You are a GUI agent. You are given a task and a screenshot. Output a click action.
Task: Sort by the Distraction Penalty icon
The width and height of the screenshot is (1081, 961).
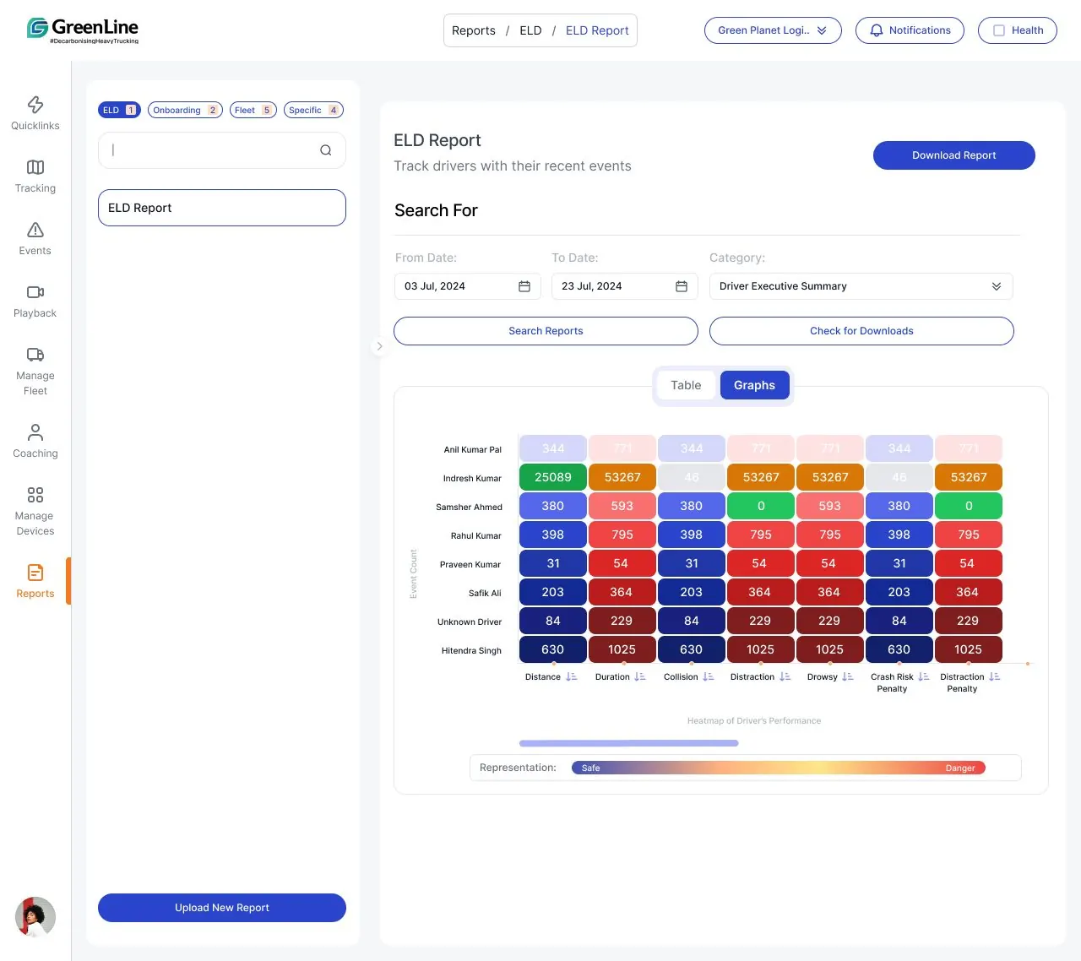[x=995, y=677]
